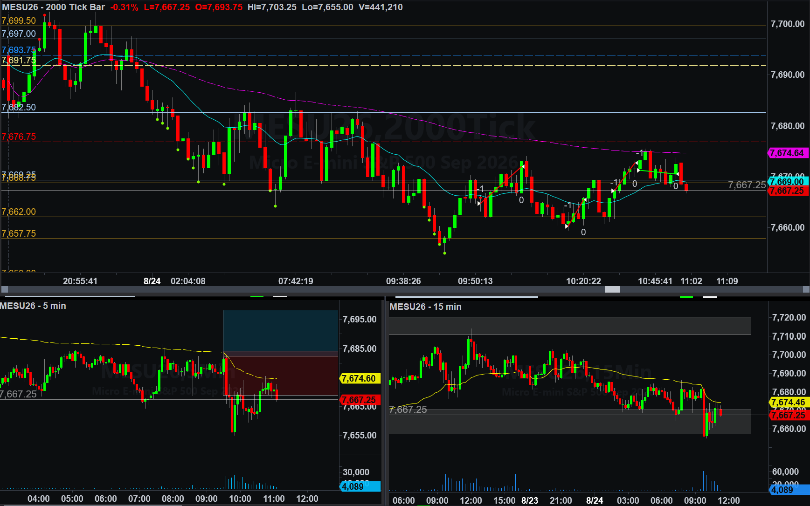Click the 10:45:41 time label
The width and height of the screenshot is (810, 506).
coord(655,281)
